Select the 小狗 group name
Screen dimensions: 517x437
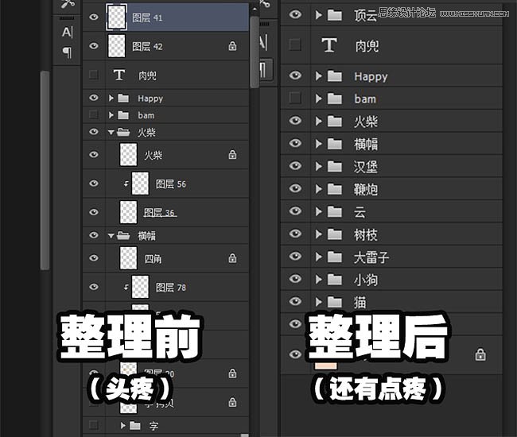tap(366, 280)
